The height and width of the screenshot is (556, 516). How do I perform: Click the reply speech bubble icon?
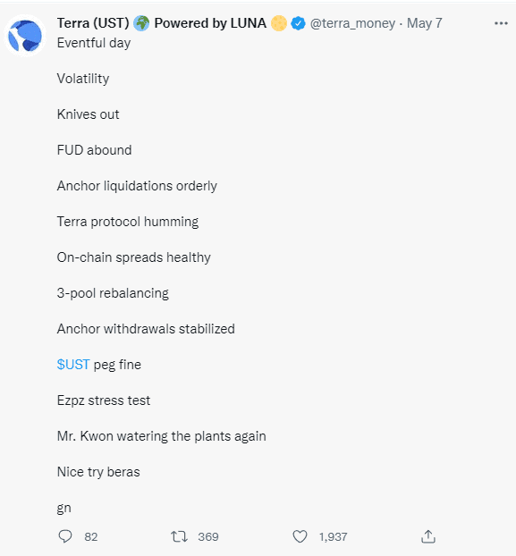coord(65,536)
